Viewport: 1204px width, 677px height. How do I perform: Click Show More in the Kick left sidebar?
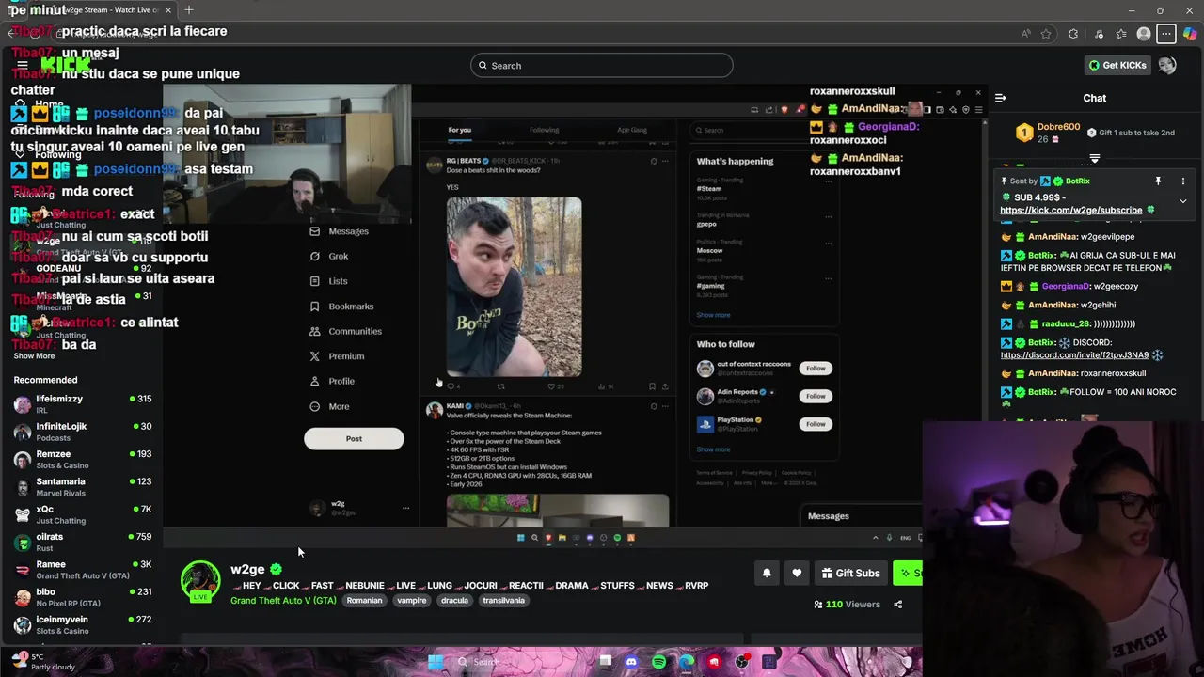pyautogui.click(x=34, y=356)
